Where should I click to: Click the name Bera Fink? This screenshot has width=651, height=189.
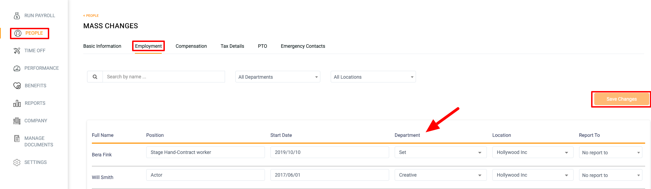coord(102,155)
